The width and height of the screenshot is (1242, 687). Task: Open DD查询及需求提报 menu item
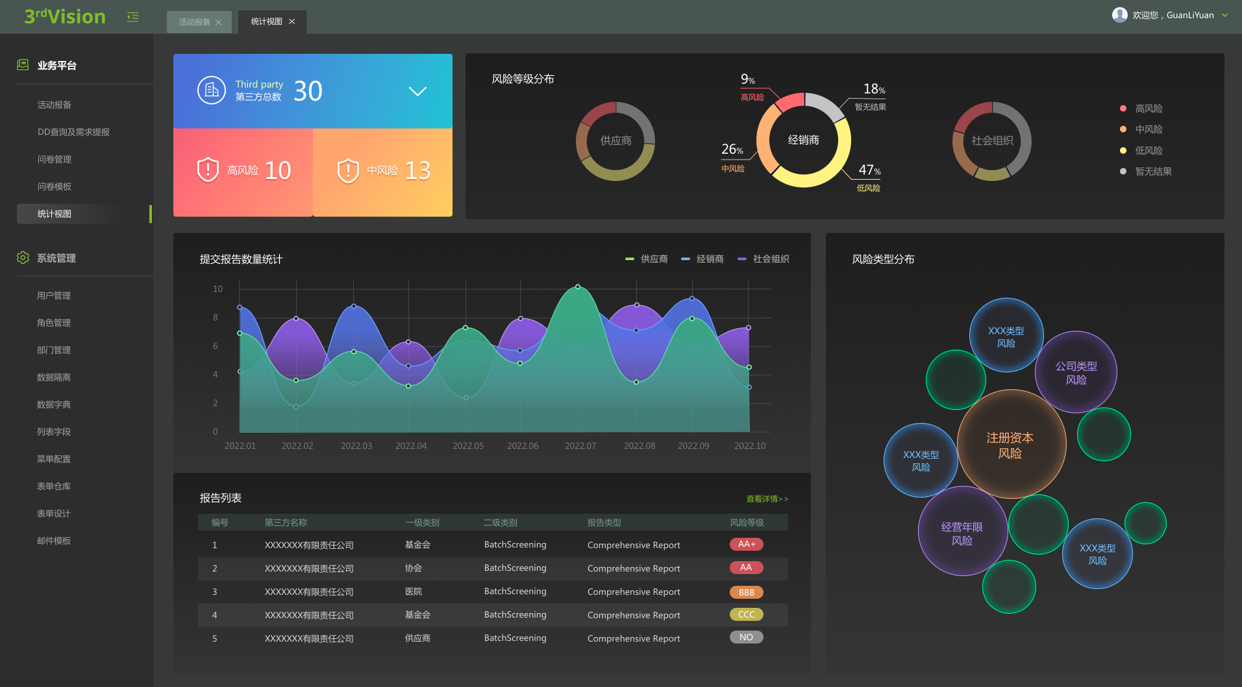tap(73, 132)
